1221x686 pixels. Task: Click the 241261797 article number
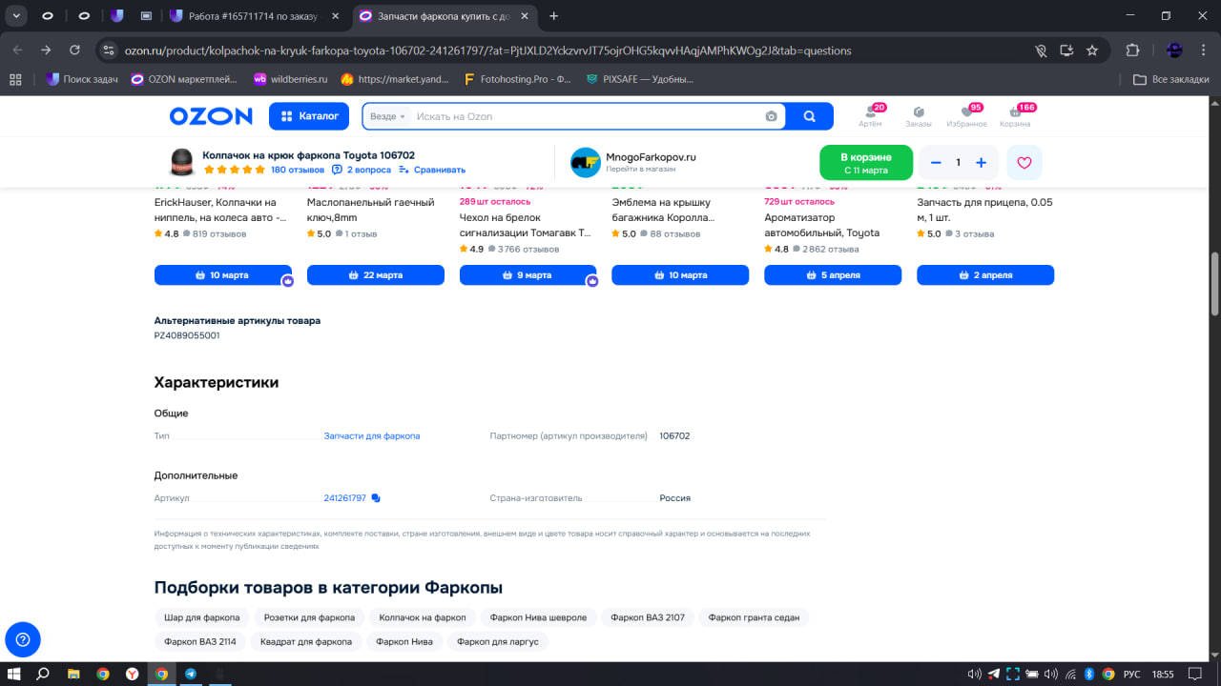(345, 498)
